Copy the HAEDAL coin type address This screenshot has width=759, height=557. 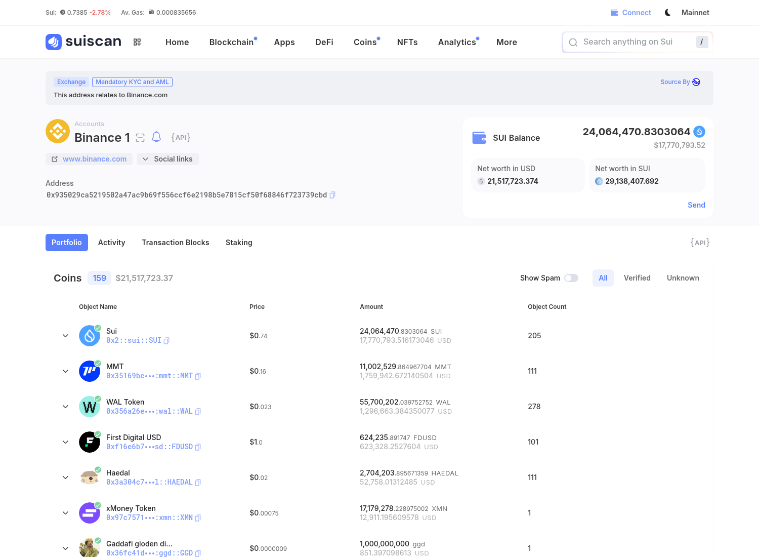pyautogui.click(x=198, y=483)
